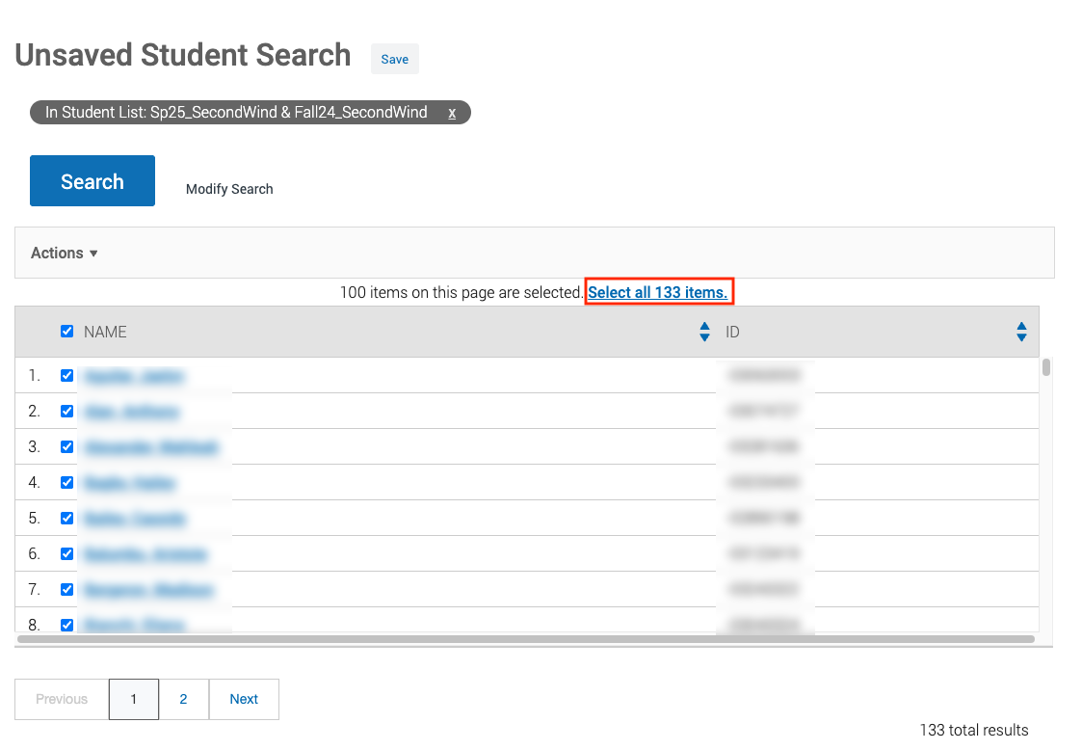Uncheck the checkbox in row 4
The image size is (1082, 750).
[66, 483]
